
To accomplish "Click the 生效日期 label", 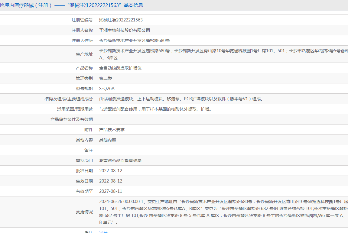I will tap(84, 181).
